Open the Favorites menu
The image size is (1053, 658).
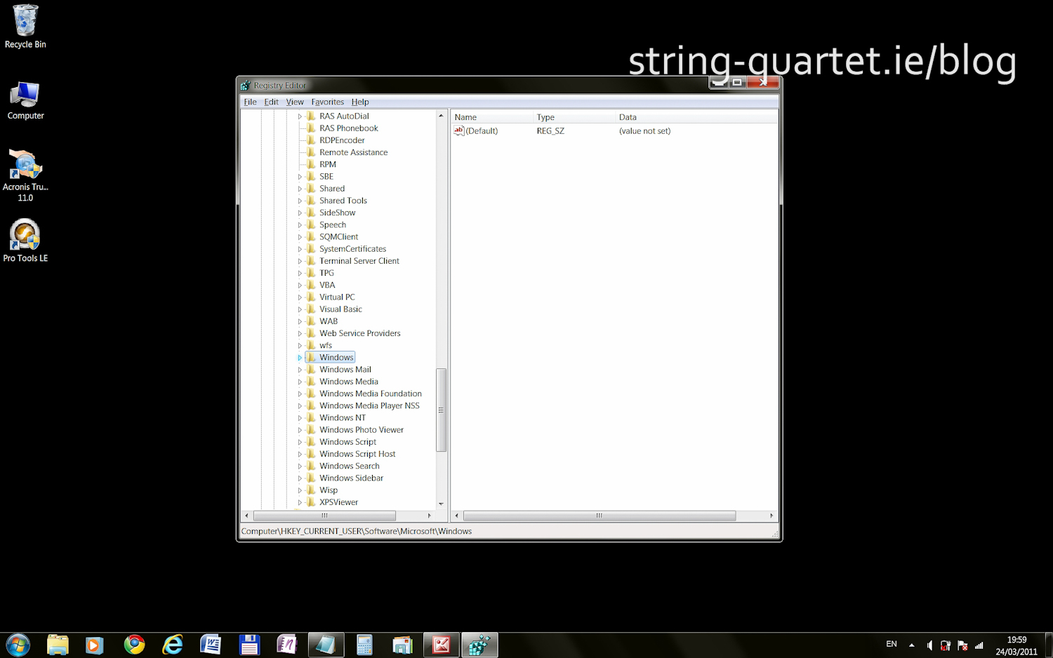[x=327, y=102]
